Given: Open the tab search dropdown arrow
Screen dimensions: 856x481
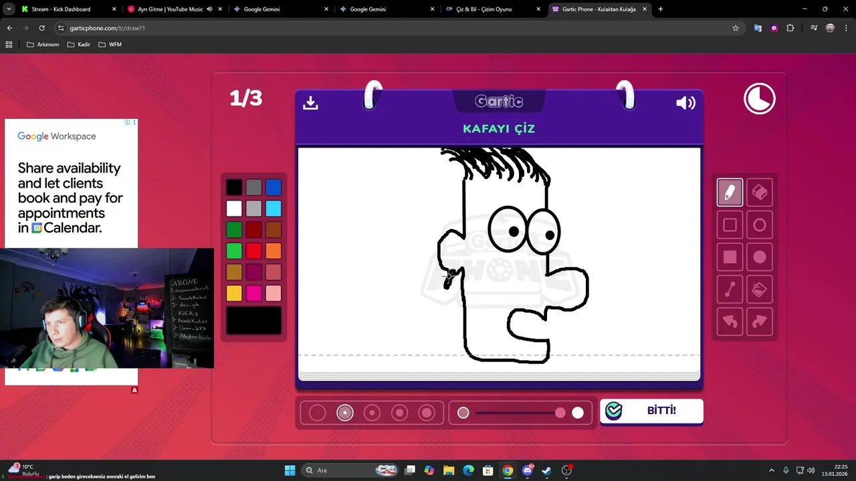Looking at the screenshot, I should tap(9, 9).
